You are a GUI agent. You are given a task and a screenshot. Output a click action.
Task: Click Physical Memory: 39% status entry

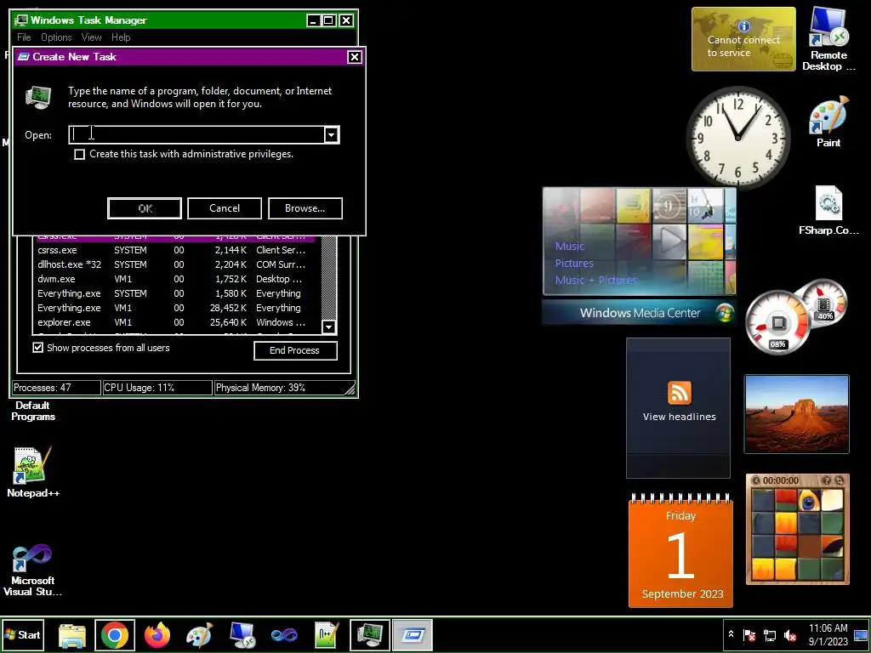[279, 388]
